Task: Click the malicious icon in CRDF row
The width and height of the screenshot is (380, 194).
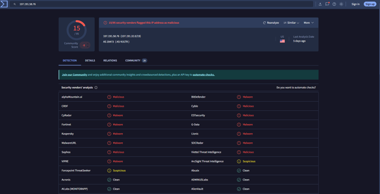Action: 109,106
